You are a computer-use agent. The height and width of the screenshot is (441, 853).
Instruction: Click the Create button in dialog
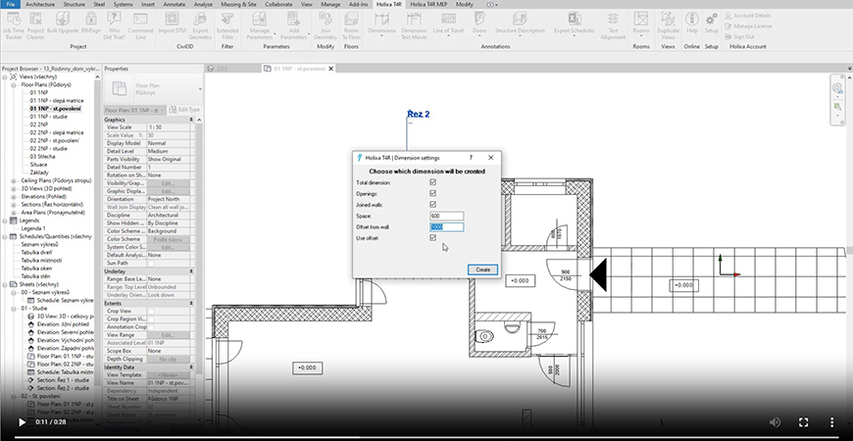click(x=483, y=269)
